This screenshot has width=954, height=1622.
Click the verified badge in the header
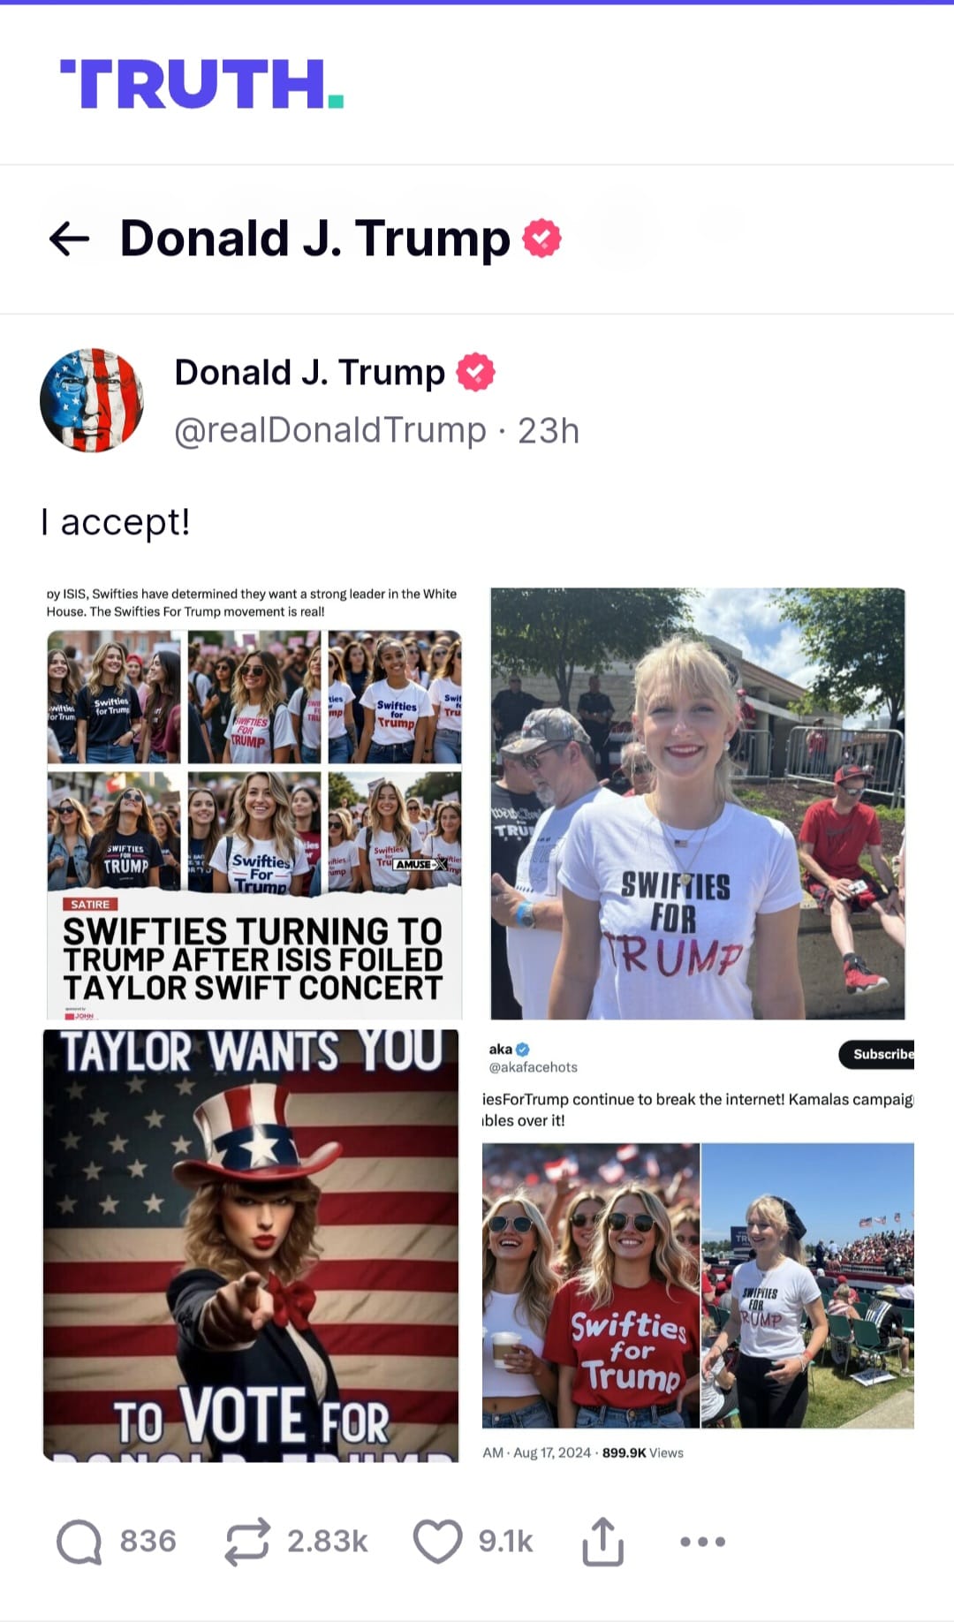[x=541, y=239]
